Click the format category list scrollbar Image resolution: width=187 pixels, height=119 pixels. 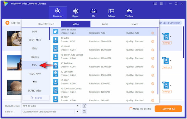tap(49, 34)
